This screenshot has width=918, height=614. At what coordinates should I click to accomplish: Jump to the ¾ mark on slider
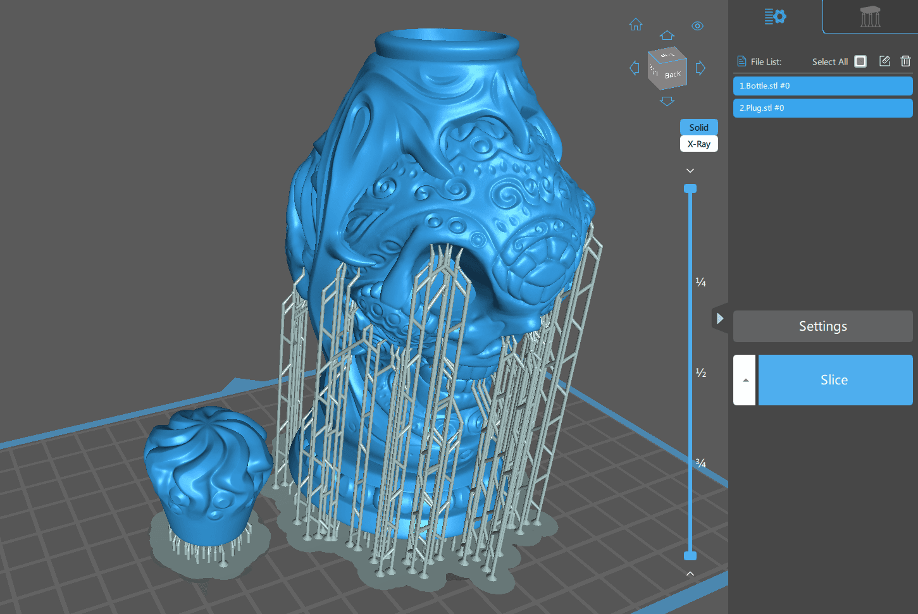700,464
